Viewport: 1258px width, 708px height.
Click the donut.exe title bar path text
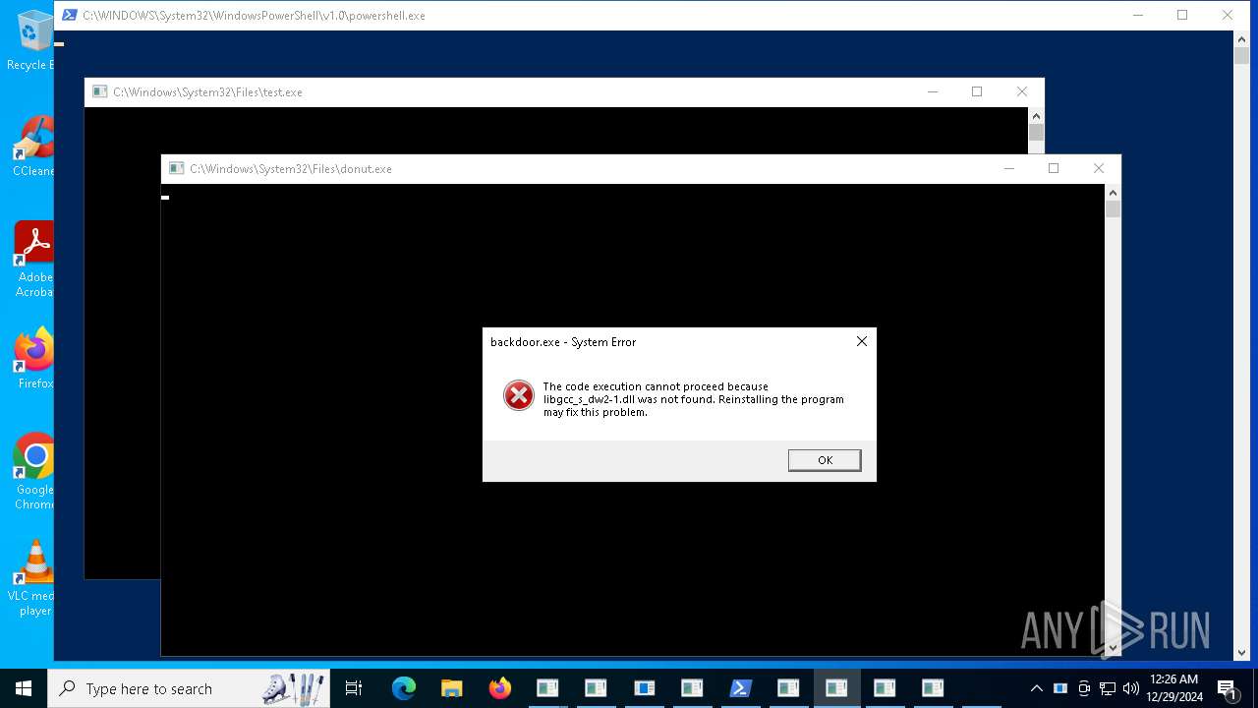pyautogui.click(x=291, y=169)
